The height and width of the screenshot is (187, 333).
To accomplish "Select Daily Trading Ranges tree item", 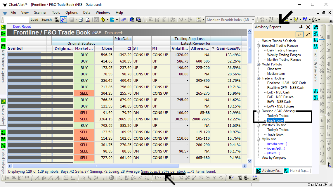I will [282, 50].
